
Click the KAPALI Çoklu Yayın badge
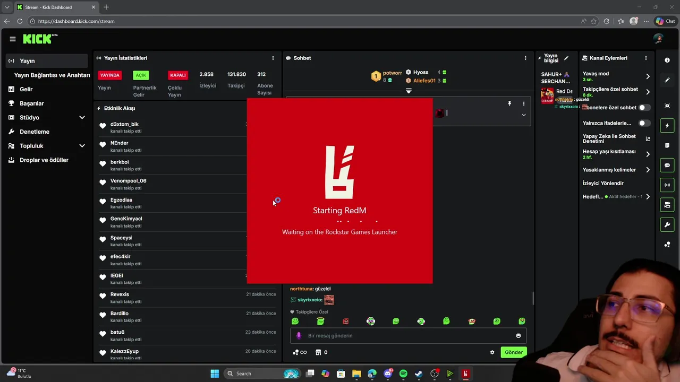[177, 75]
